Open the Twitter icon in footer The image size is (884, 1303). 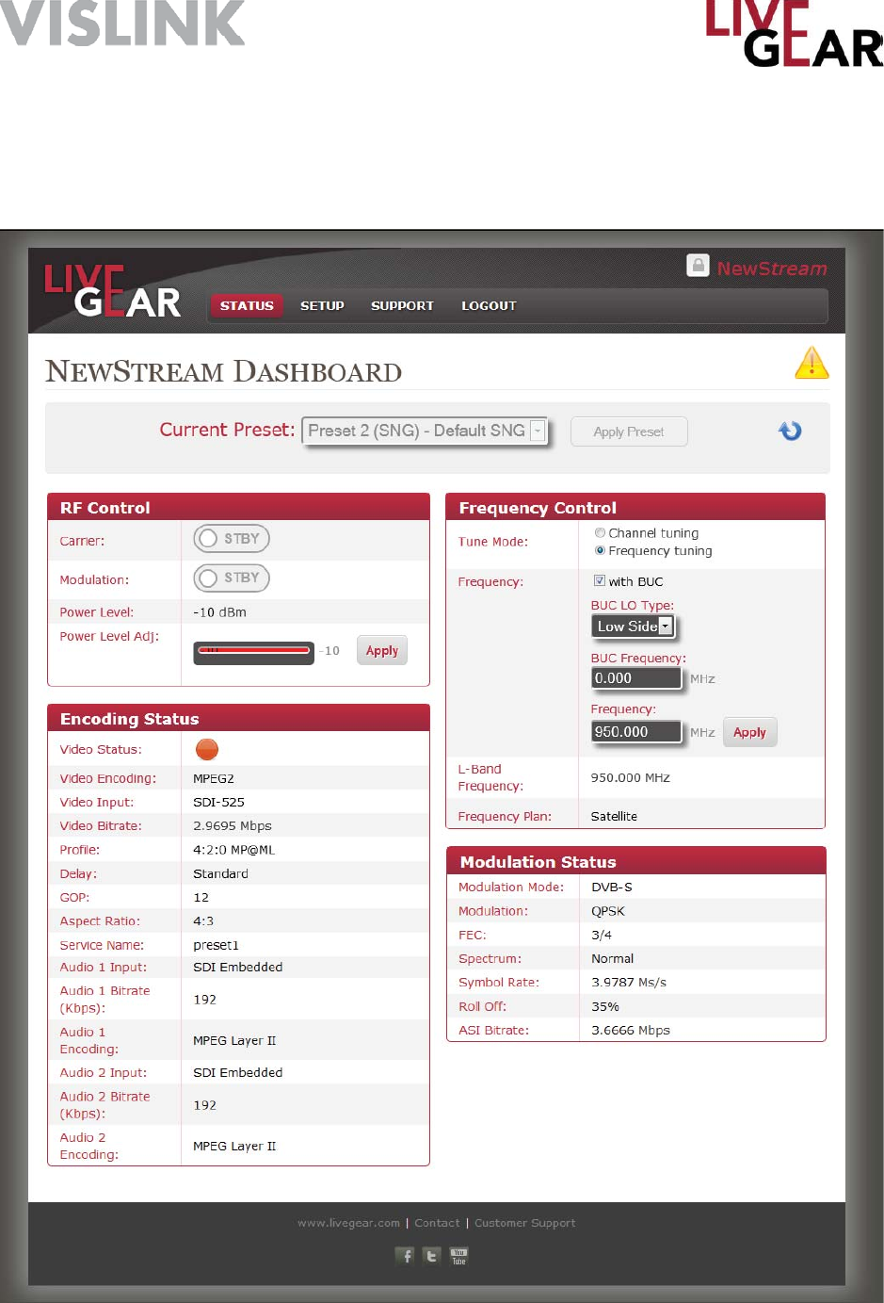pyautogui.click(x=431, y=1255)
